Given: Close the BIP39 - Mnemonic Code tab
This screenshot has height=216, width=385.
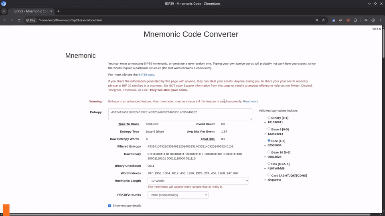Looking at the screenshot, I should point(51,11).
